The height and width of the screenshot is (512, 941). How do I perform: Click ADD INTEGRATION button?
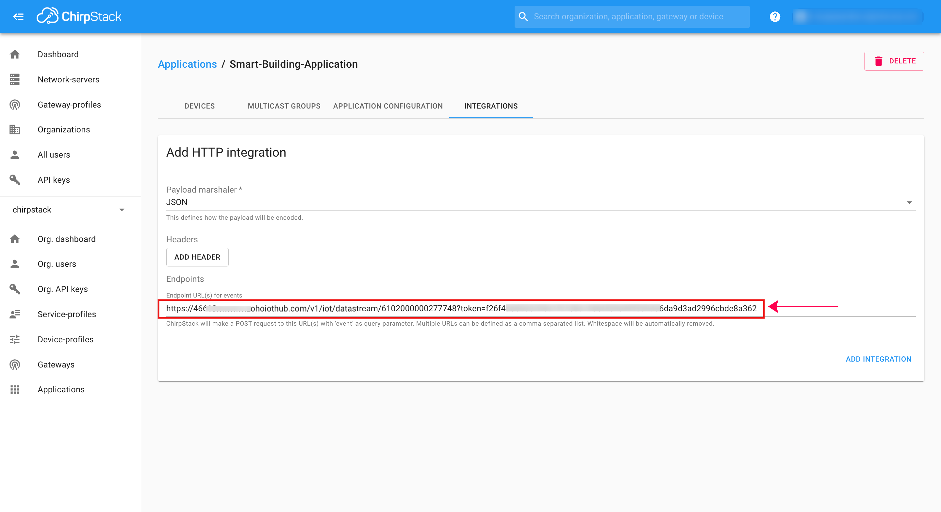pyautogui.click(x=878, y=359)
